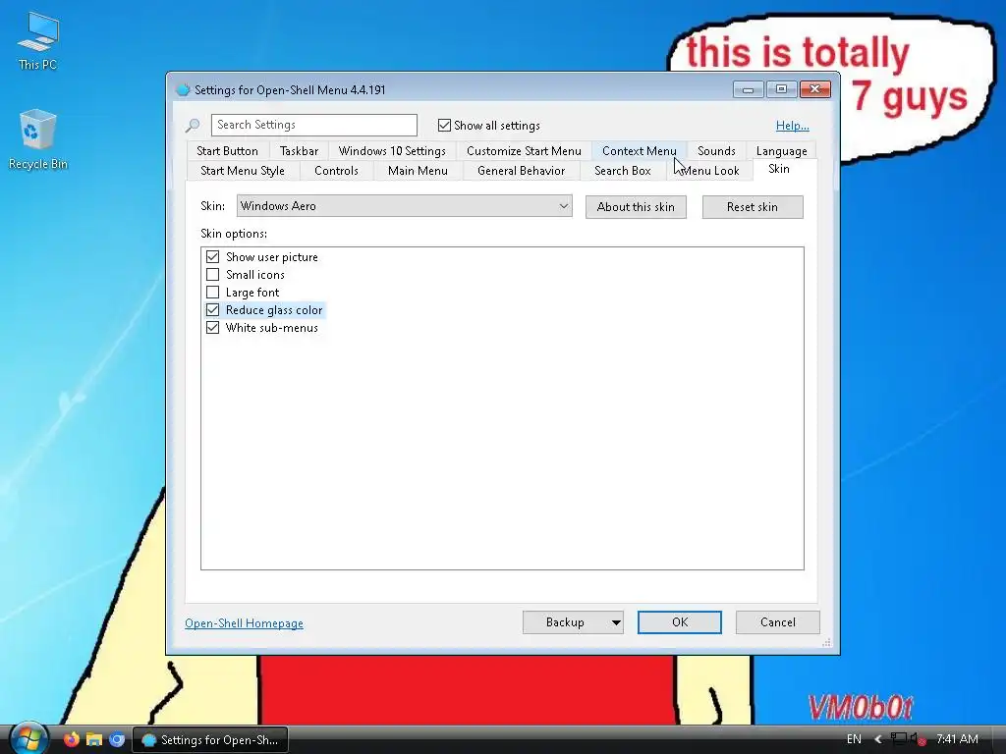Switch to the Context Menu tab
The image size is (1006, 754).
[x=639, y=151]
